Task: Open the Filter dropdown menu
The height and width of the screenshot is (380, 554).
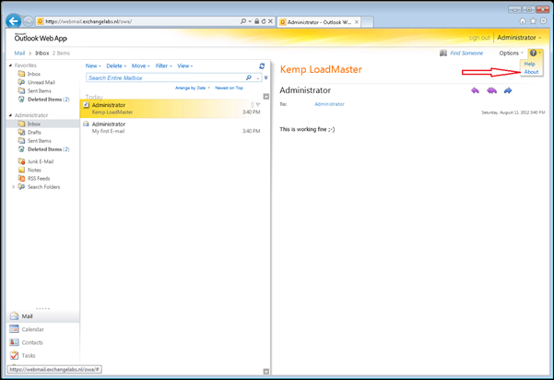Action: (x=164, y=66)
